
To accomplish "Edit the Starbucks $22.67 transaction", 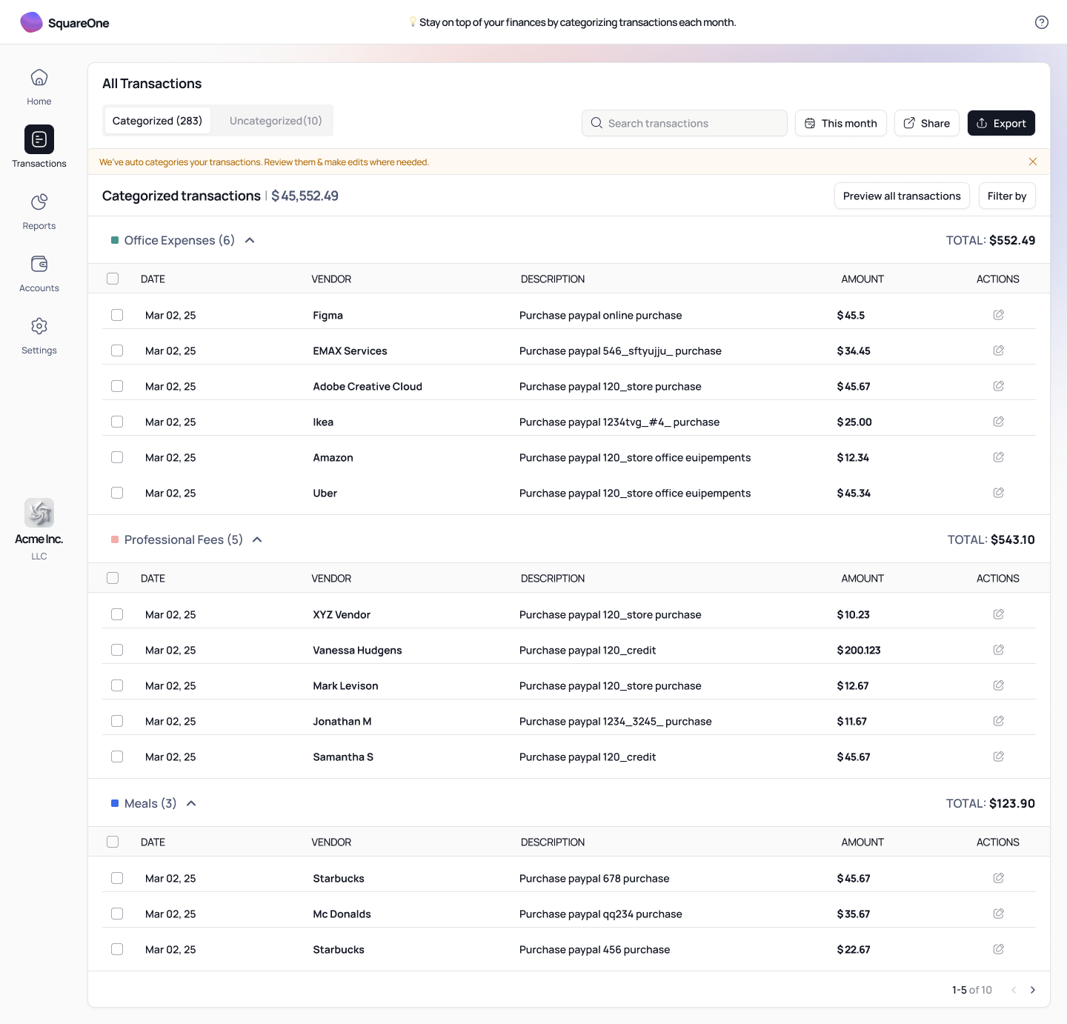I will pos(998,949).
